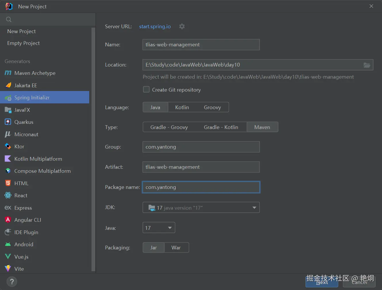Select the Maven Archetype generator

click(45, 73)
